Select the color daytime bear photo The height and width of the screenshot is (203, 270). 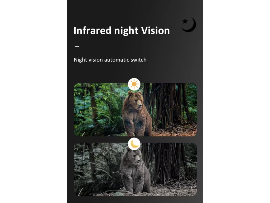pos(135,110)
